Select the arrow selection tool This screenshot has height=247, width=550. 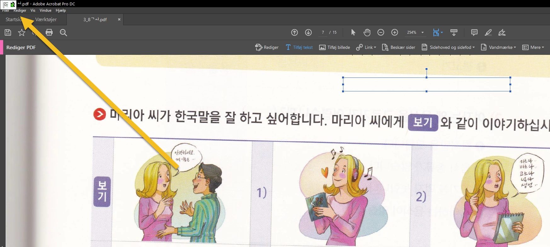(353, 32)
